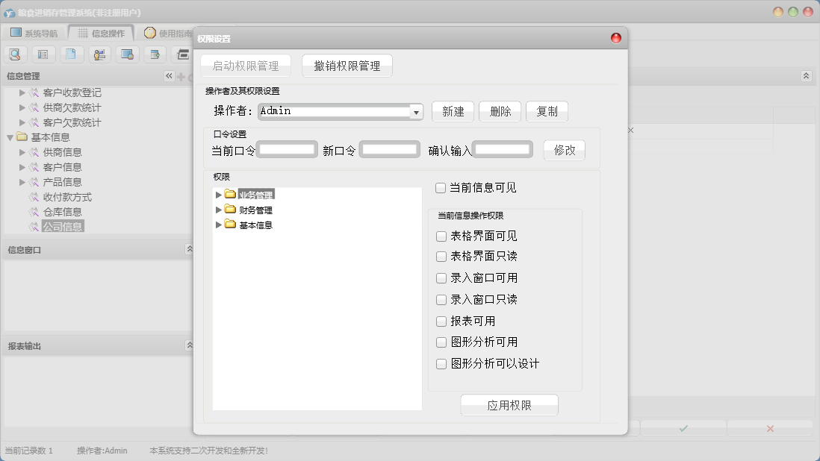The image size is (820, 461).
Task: Click the 应用权限 button
Action: [x=509, y=405]
